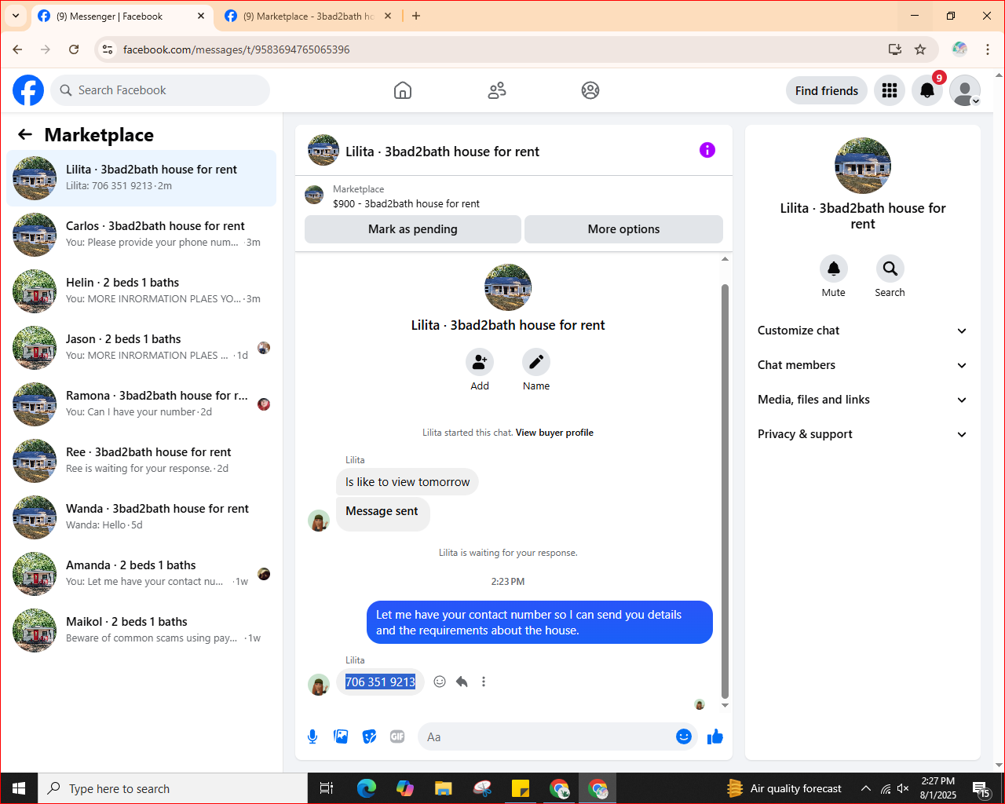1005x804 pixels.
Task: Choose a GIF from the GIF icon
Action: pyautogui.click(x=397, y=736)
